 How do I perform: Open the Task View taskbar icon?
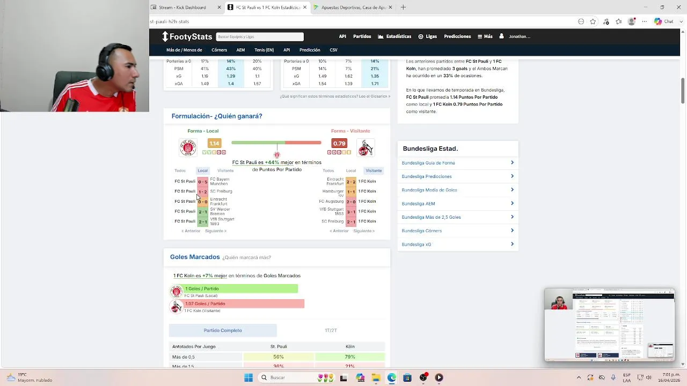point(343,377)
